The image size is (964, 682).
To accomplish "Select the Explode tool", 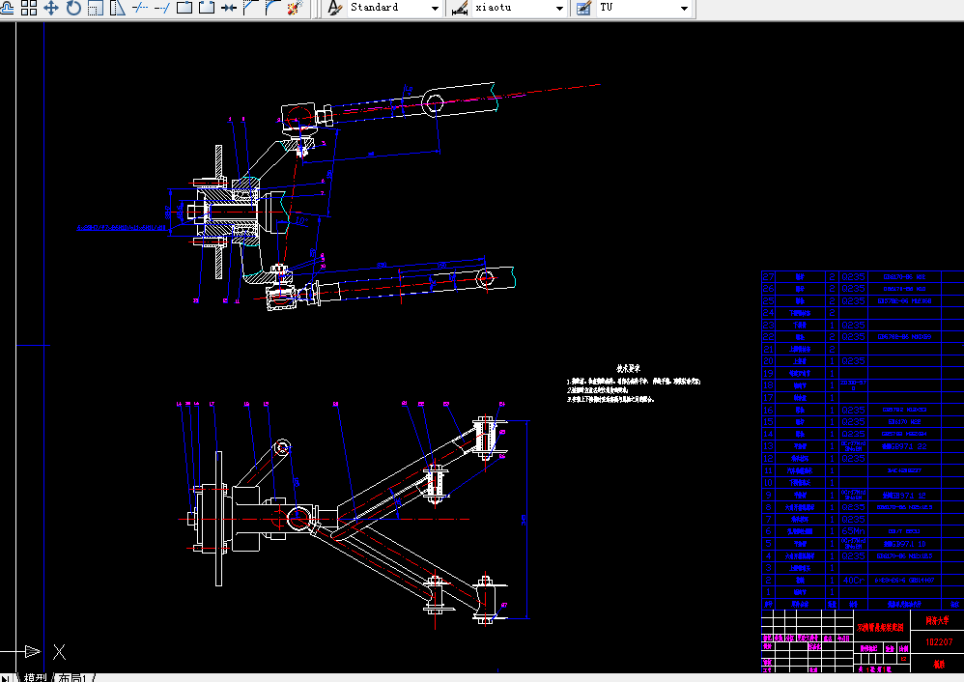I will pos(296,8).
